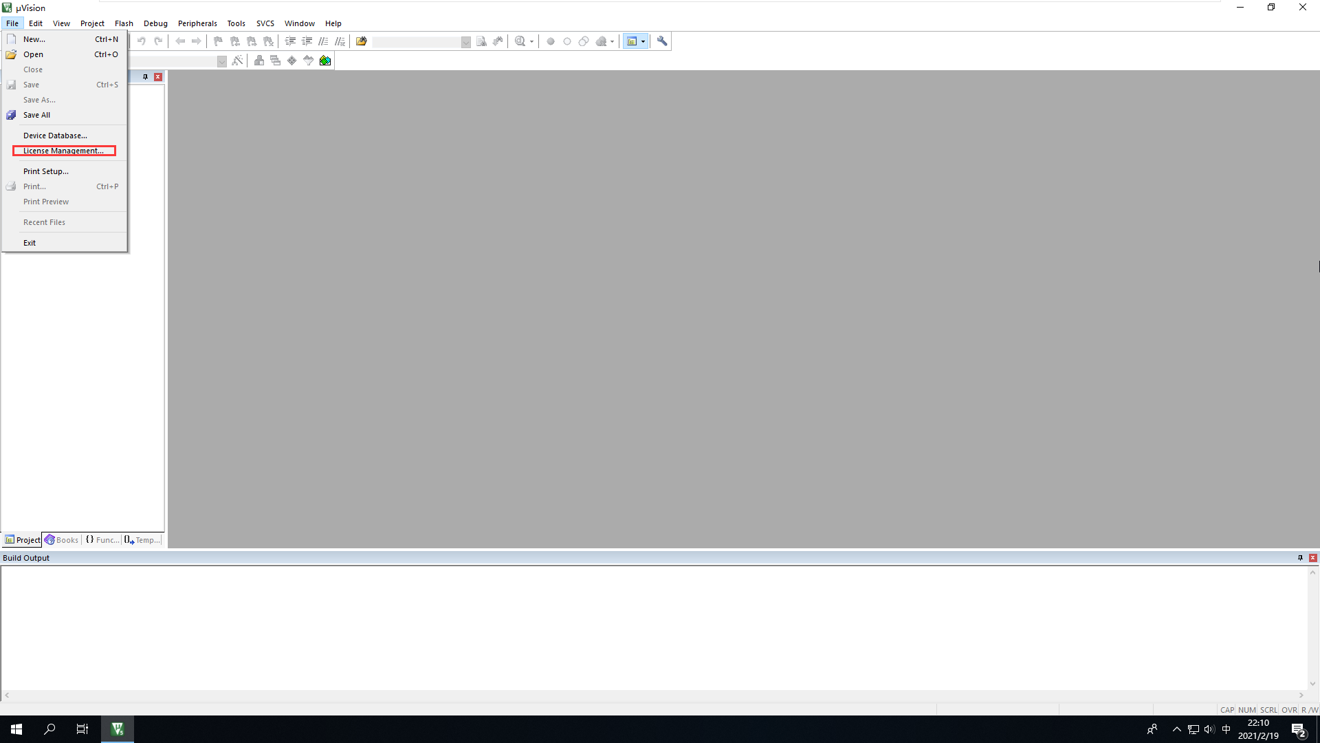Click Manage Run-Time Environment diamond icon

(292, 61)
